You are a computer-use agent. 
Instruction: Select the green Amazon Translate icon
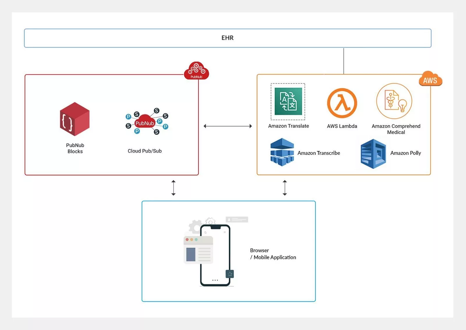(288, 101)
